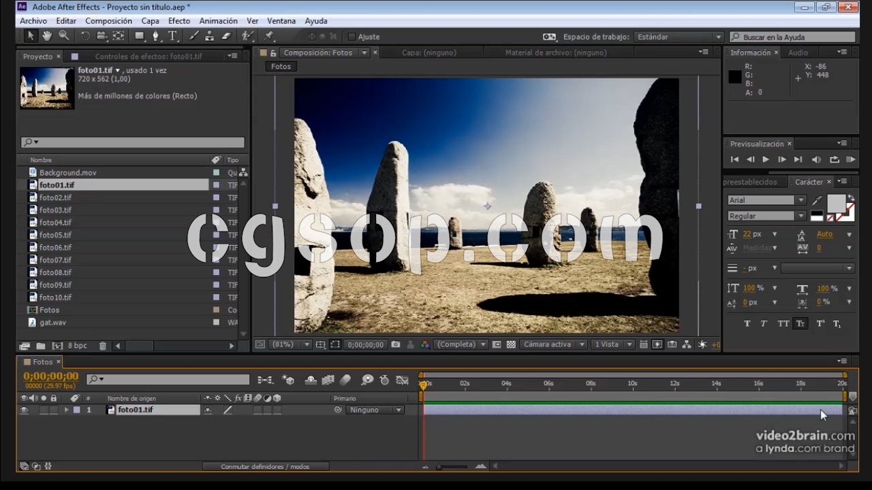Select the Pen tool

(156, 36)
